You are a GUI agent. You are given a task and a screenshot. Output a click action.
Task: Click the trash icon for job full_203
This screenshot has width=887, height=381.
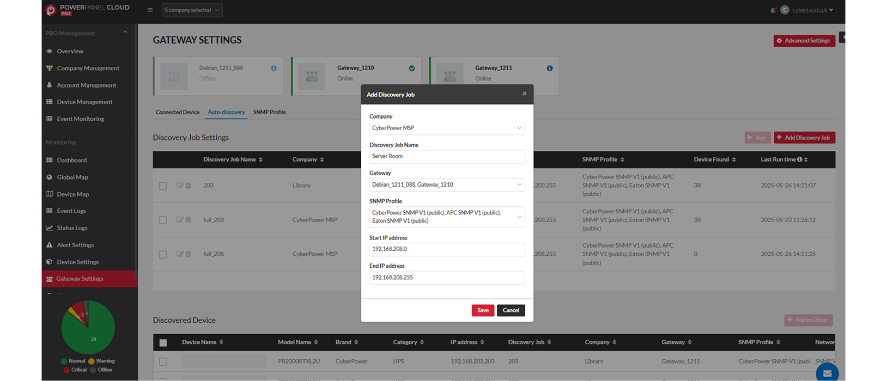click(188, 220)
